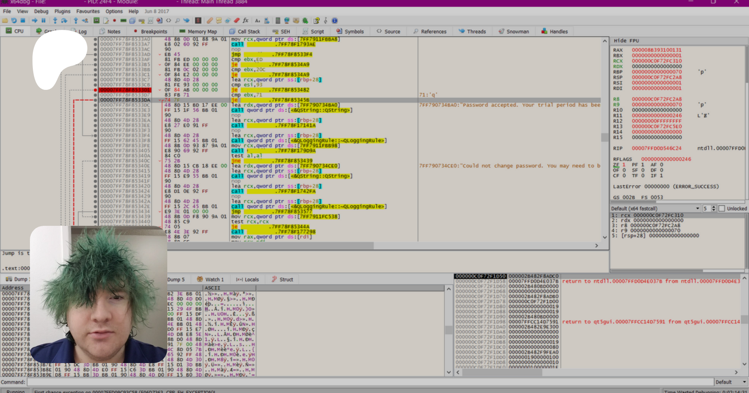The height and width of the screenshot is (393, 749).
Task: Click the red eraser Bookmarks toolbar icon
Action: 236,20
